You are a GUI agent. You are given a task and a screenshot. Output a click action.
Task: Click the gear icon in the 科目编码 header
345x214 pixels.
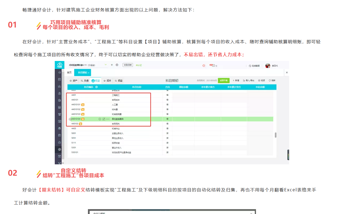click(97, 87)
